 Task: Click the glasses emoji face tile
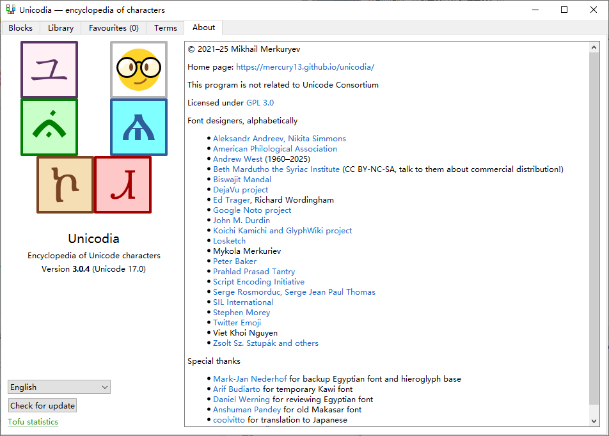pyautogui.click(x=138, y=69)
